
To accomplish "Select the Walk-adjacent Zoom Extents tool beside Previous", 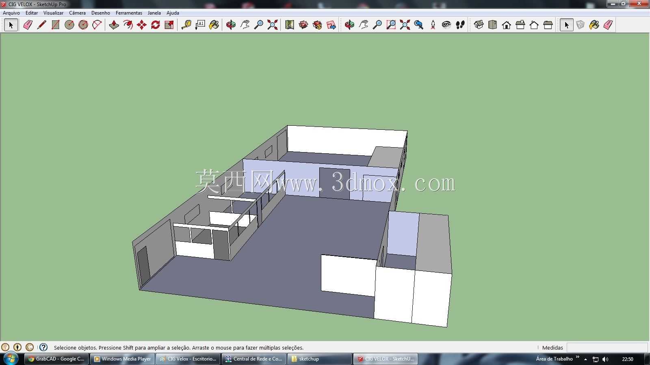I will click(x=405, y=25).
